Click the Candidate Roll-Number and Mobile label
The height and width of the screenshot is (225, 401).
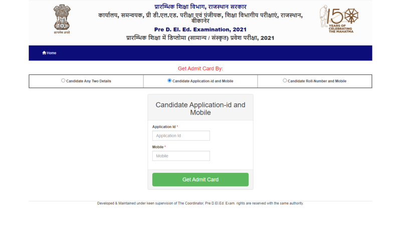(x=317, y=81)
